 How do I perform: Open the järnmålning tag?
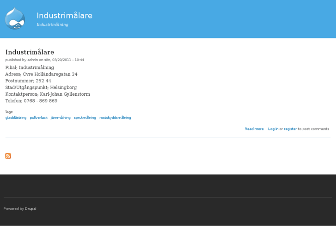coord(61,117)
